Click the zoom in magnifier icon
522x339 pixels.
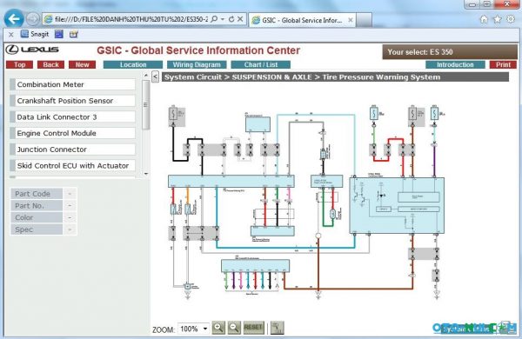(218, 328)
